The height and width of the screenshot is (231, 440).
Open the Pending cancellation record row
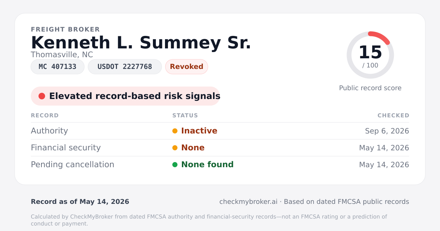[220, 165]
